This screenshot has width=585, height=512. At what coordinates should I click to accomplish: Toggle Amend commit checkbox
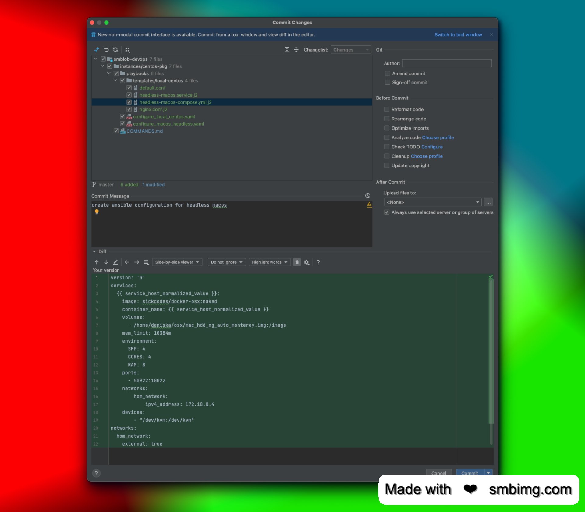pos(388,73)
